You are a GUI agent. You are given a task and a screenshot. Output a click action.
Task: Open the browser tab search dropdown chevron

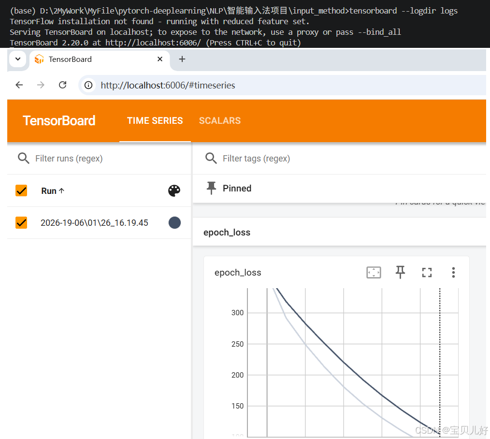click(x=18, y=59)
